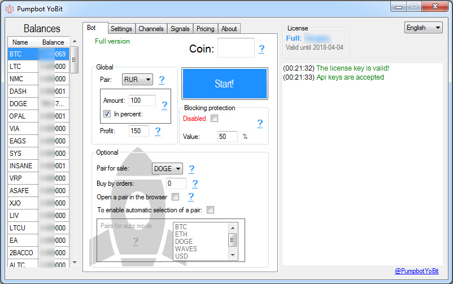The image size is (453, 284).
Task: Open help question mark beside Pair for sale
Action: pos(191,169)
